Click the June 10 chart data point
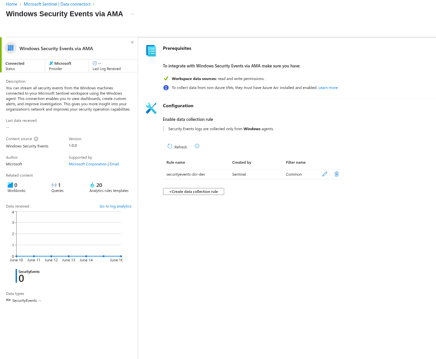 pos(16,256)
